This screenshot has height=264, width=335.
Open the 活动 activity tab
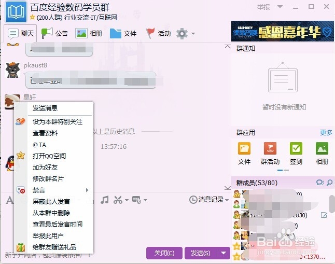(x=158, y=34)
